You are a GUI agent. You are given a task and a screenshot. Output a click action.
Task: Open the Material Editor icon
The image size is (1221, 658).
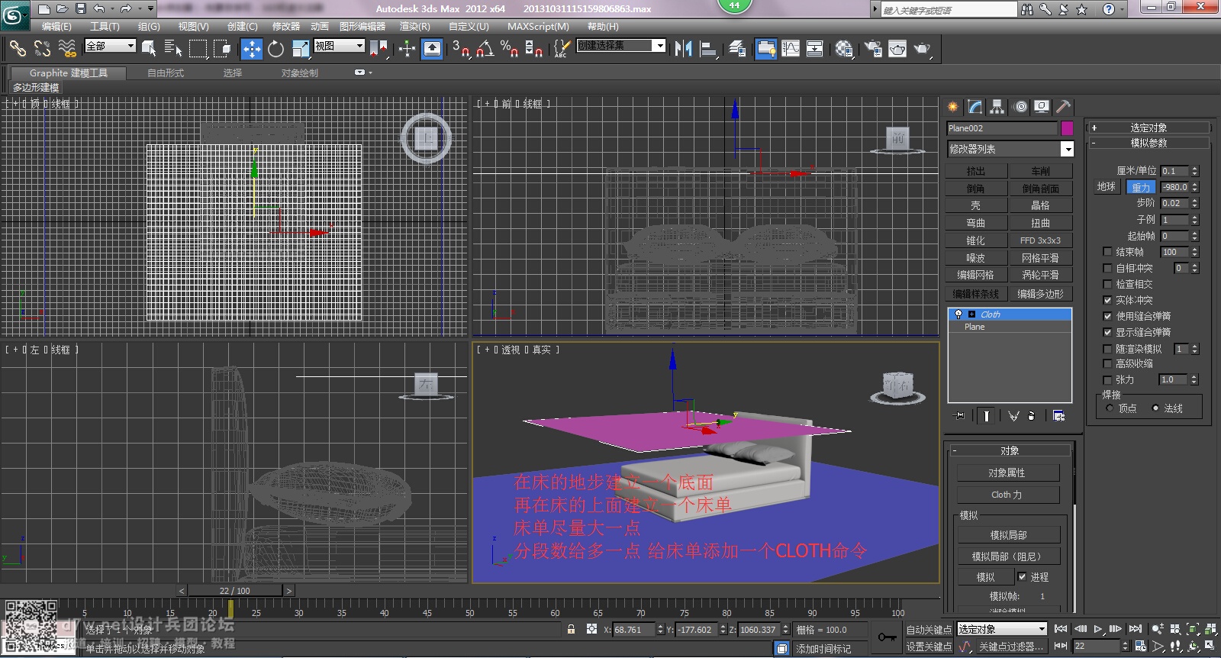coord(844,49)
